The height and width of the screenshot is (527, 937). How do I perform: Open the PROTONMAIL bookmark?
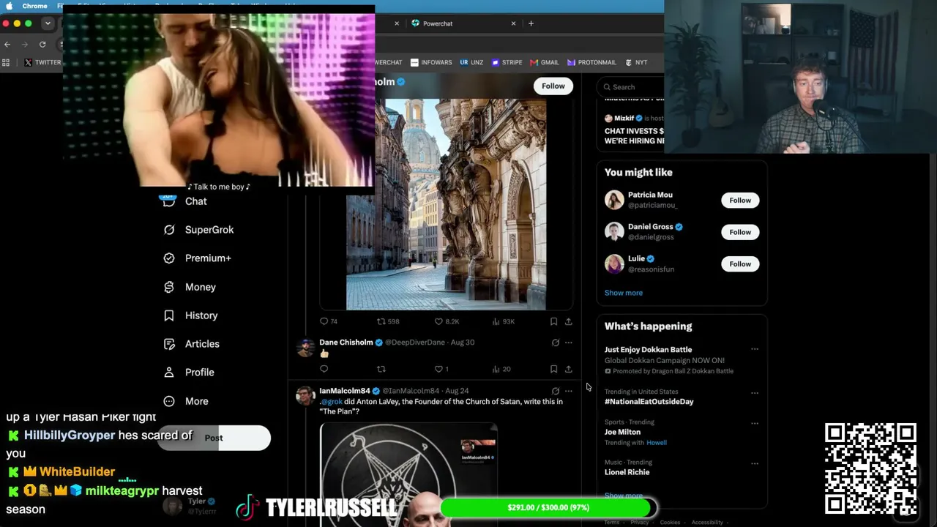click(591, 62)
